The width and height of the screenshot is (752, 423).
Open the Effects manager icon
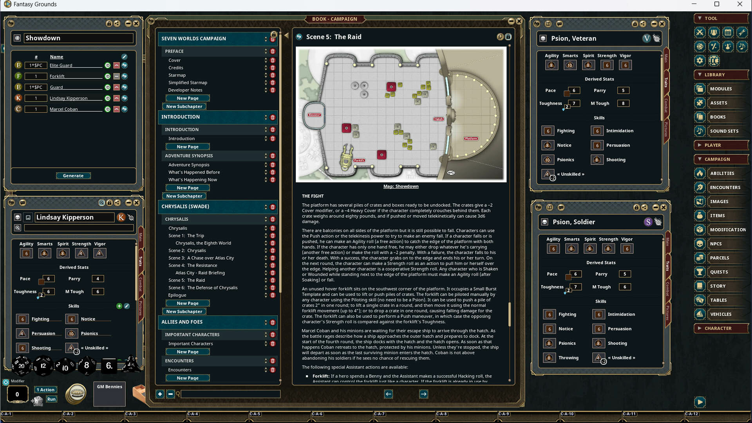click(x=728, y=47)
